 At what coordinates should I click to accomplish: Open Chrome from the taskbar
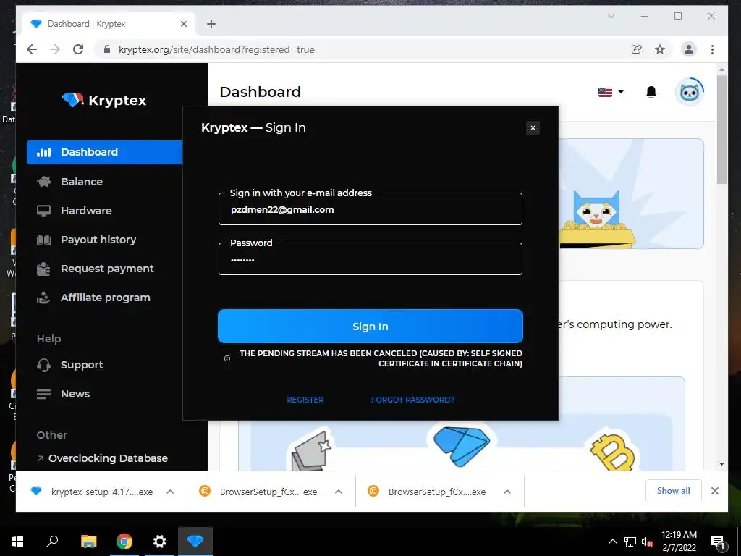pos(124,542)
